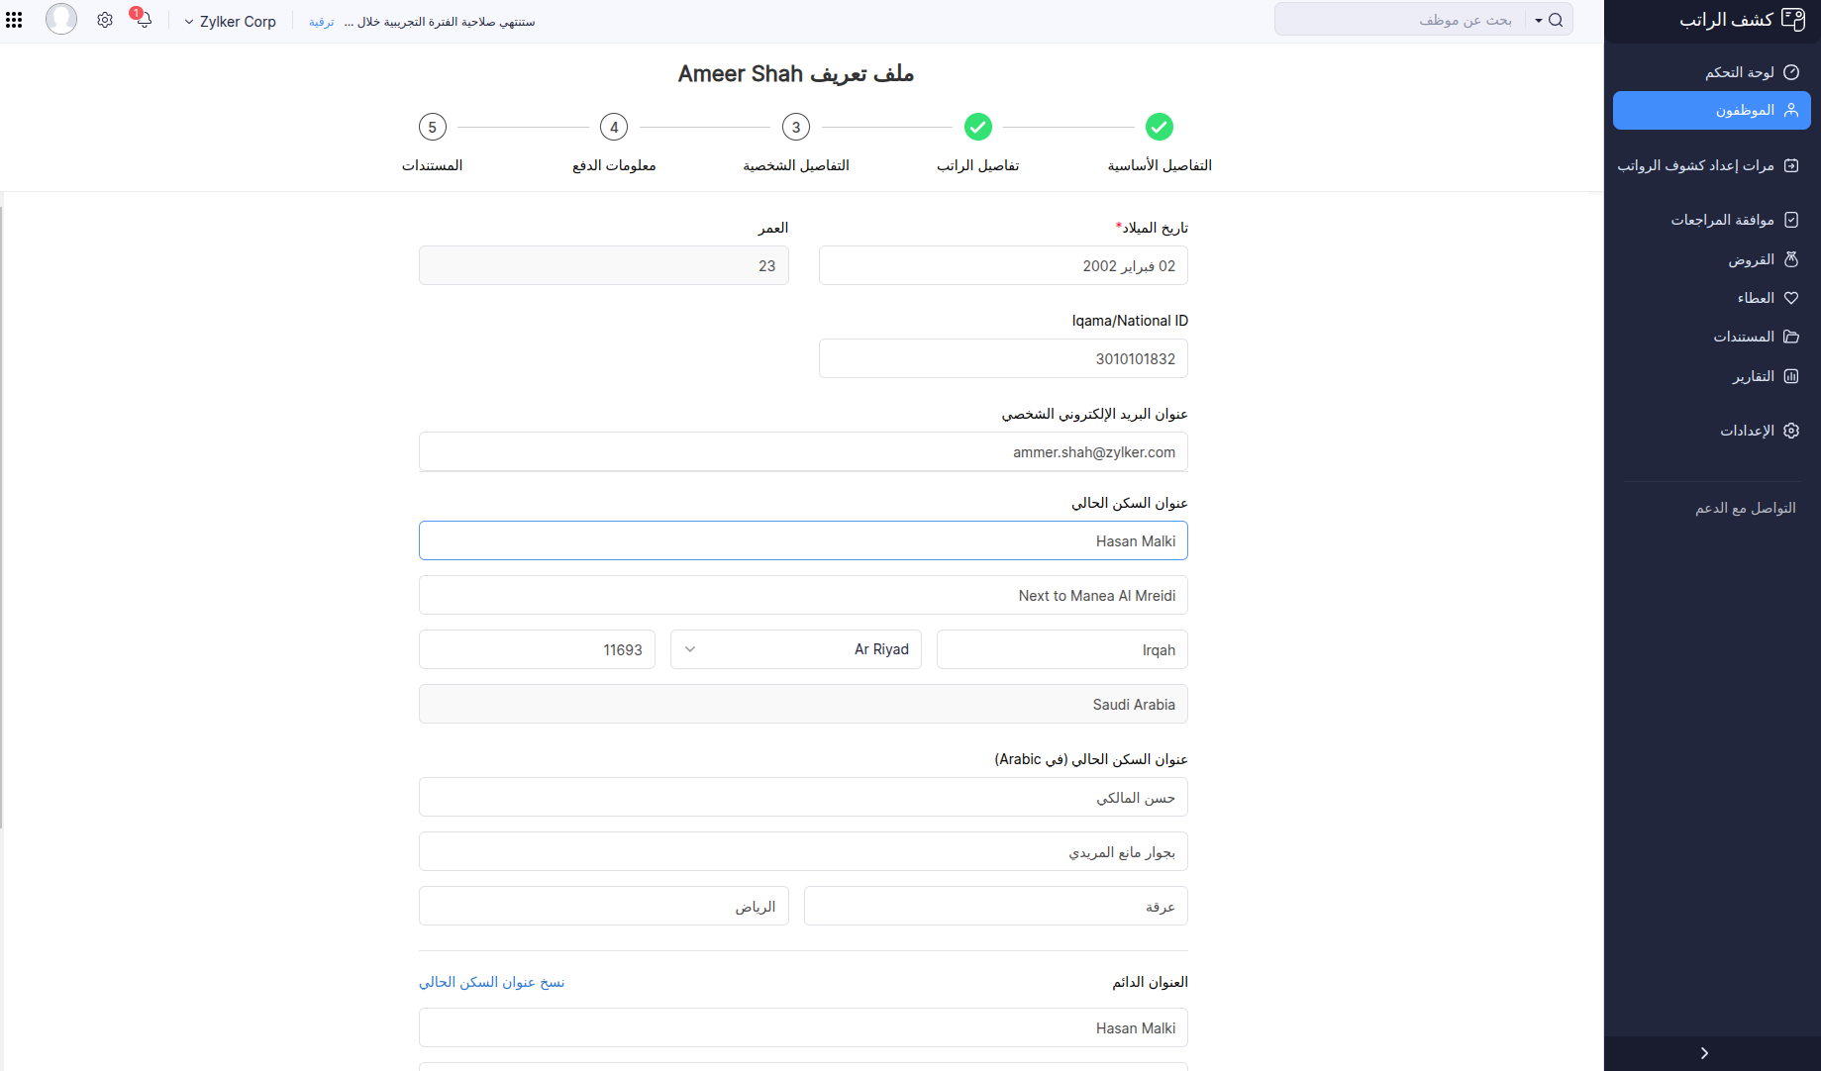Click the ترقية upgrade link

click(321, 21)
